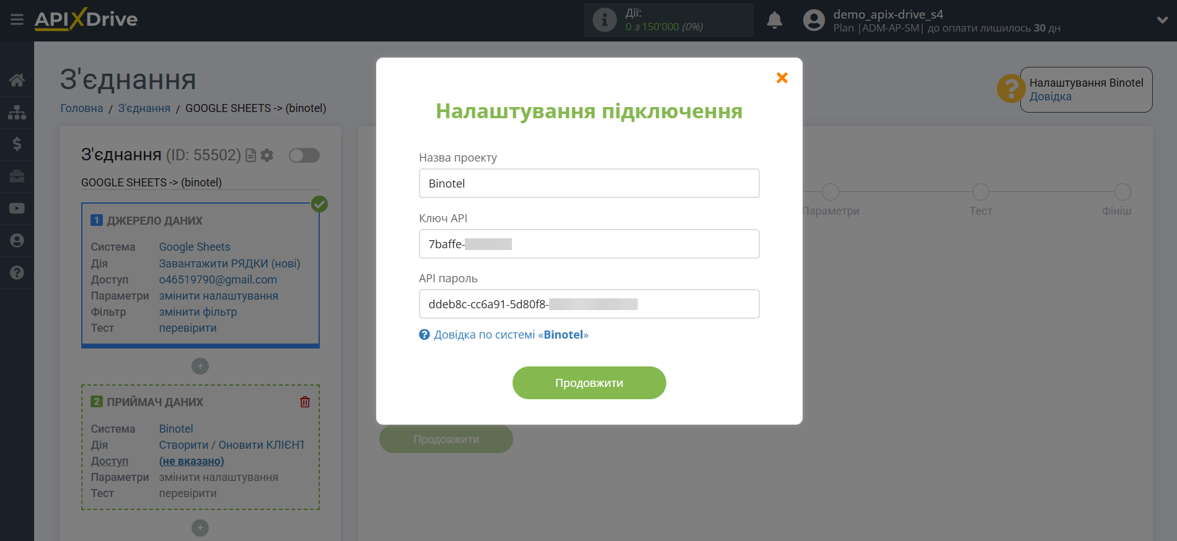Screen dimensions: 1177x541
Task: Open the home icon in the sidebar
Action: coord(17,80)
